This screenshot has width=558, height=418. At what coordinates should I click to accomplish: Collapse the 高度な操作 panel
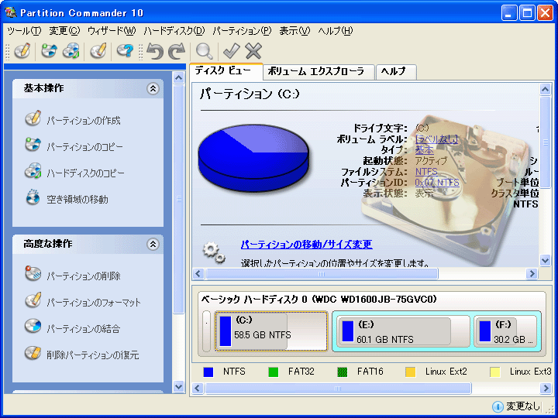point(153,244)
